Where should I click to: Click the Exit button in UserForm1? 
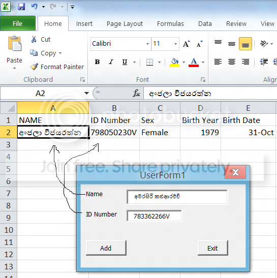(213, 248)
